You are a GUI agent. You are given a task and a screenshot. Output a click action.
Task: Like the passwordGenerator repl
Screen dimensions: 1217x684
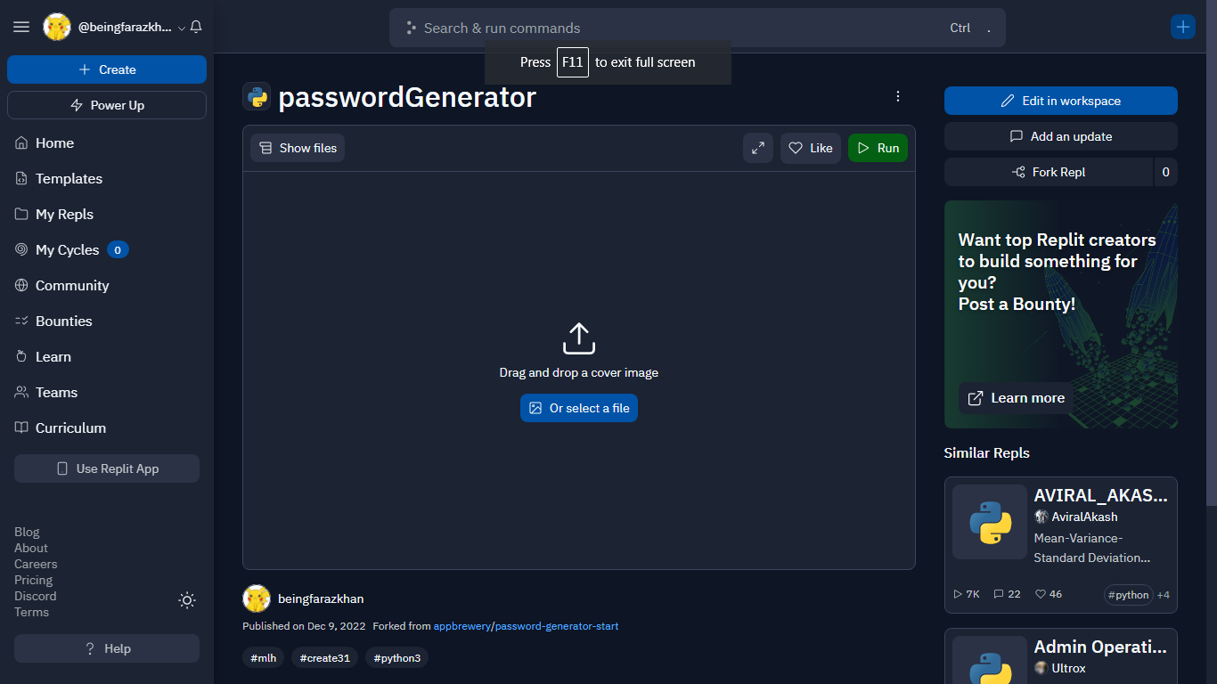pyautogui.click(x=811, y=148)
